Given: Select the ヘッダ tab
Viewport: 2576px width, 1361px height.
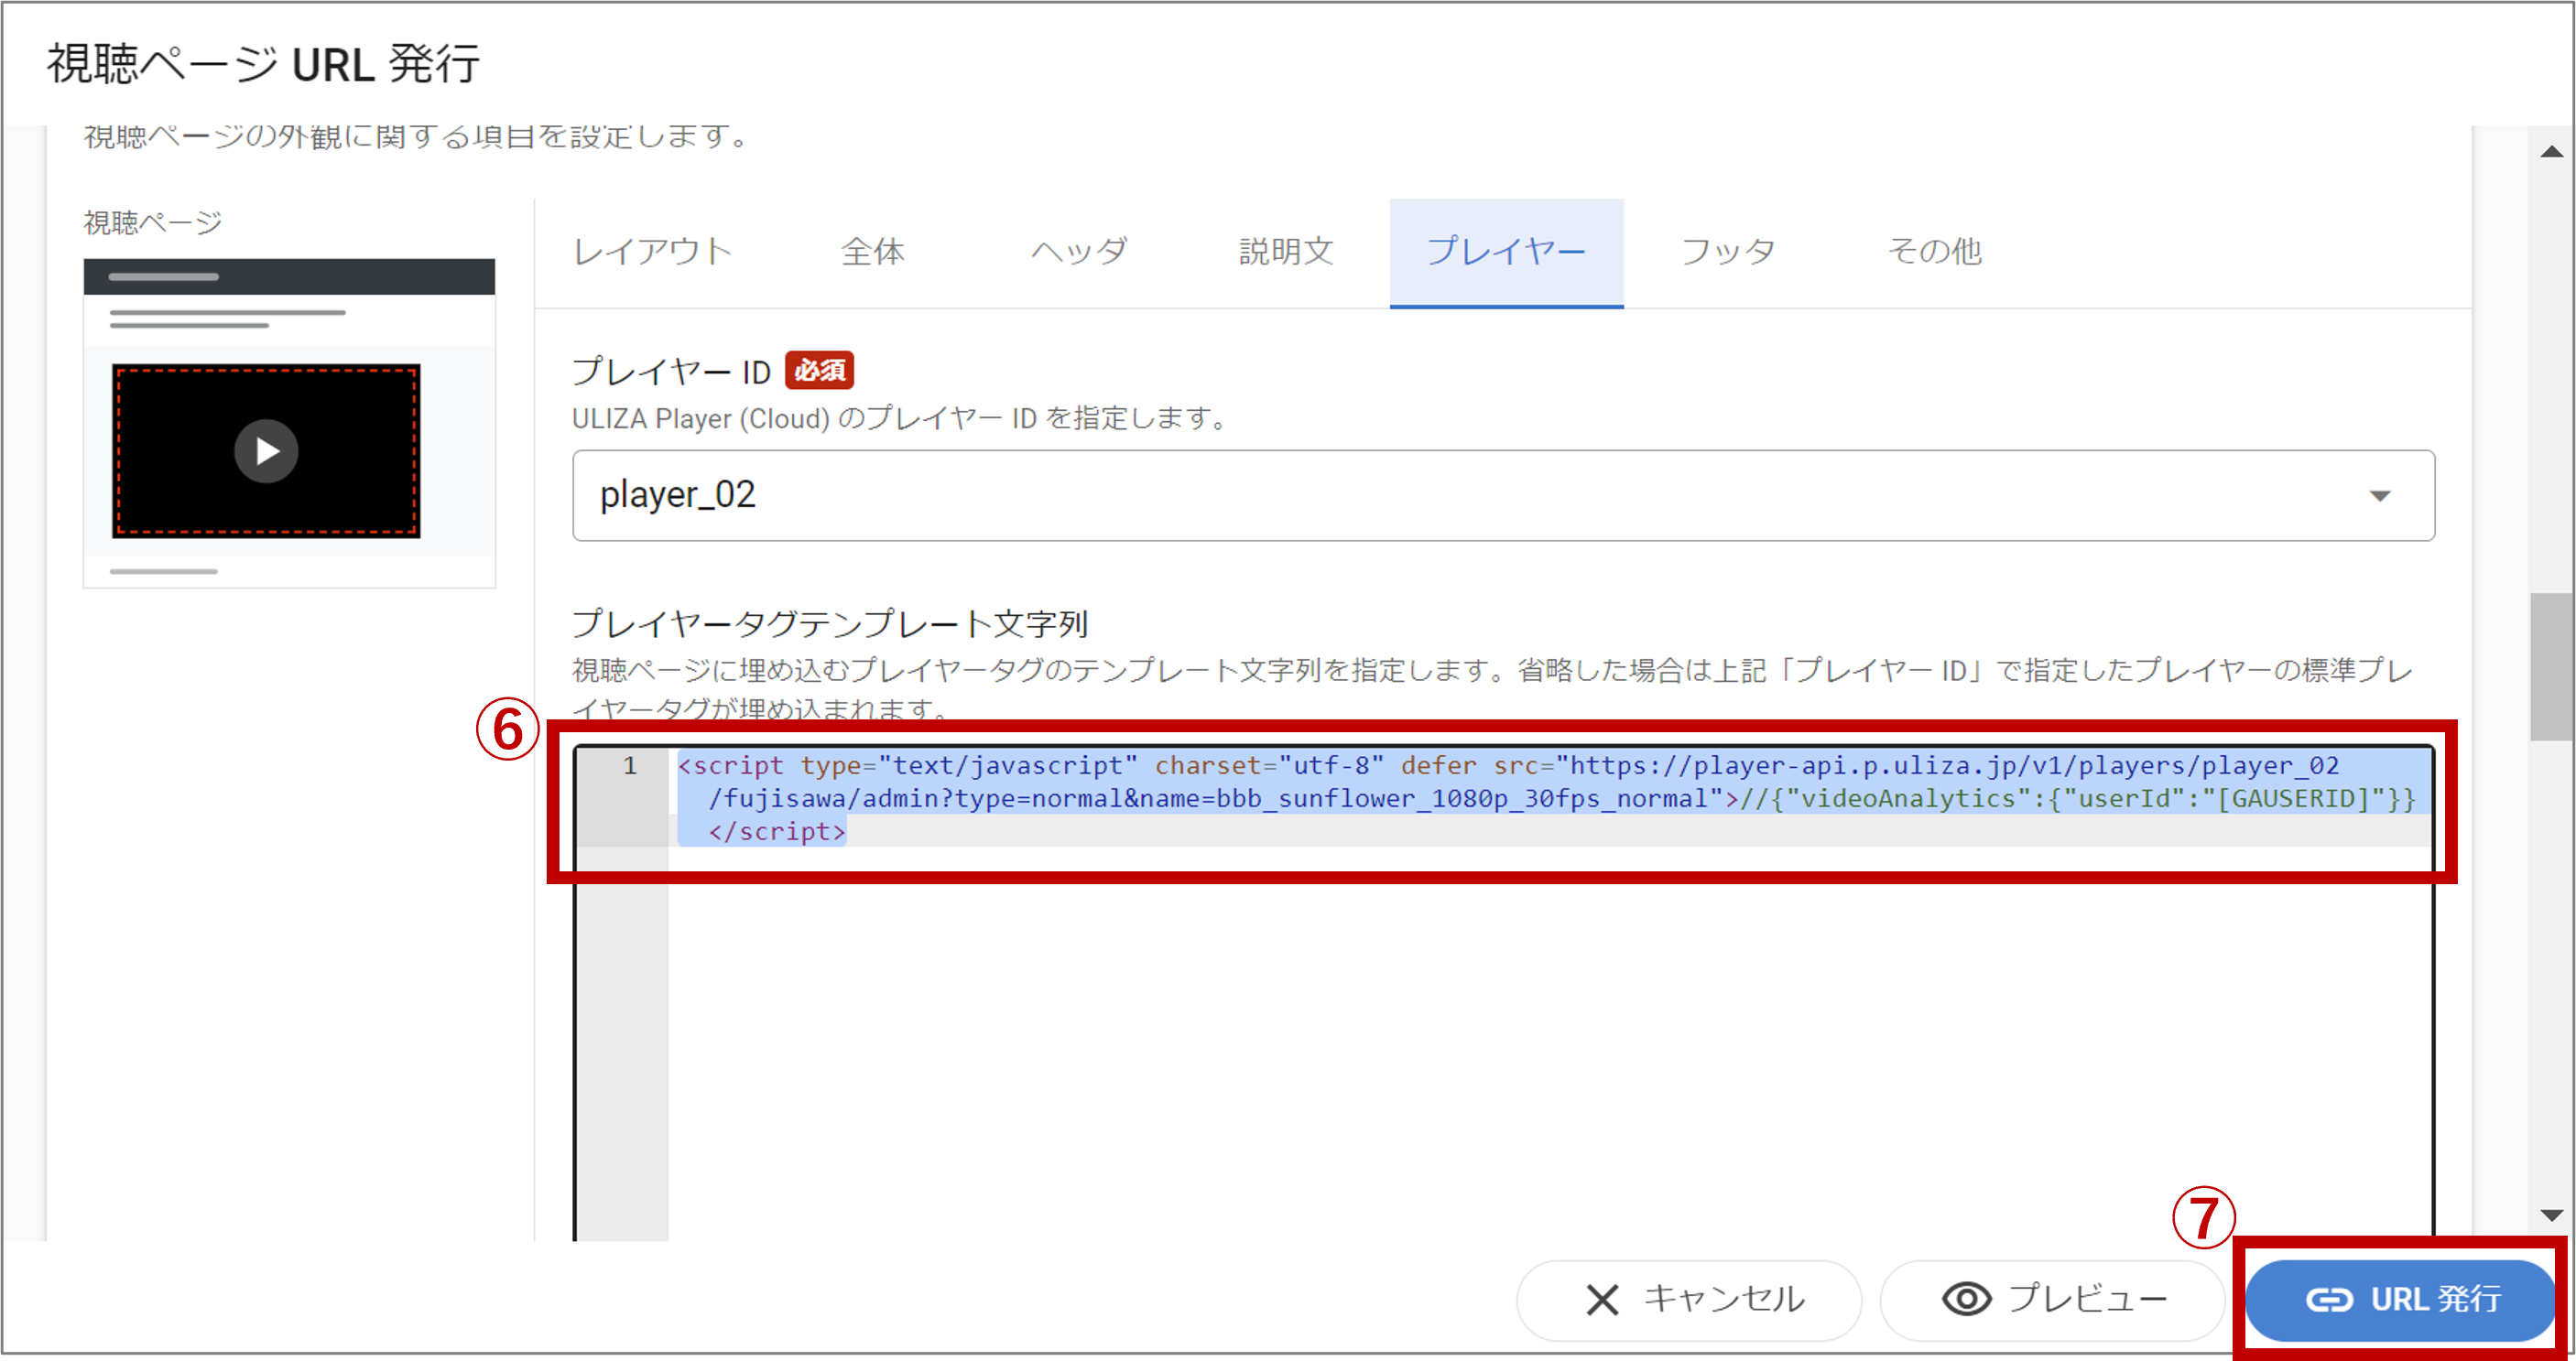Looking at the screenshot, I should 1080,252.
